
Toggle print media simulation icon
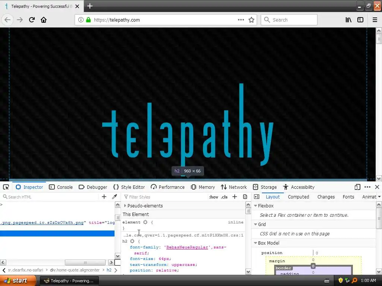click(245, 197)
